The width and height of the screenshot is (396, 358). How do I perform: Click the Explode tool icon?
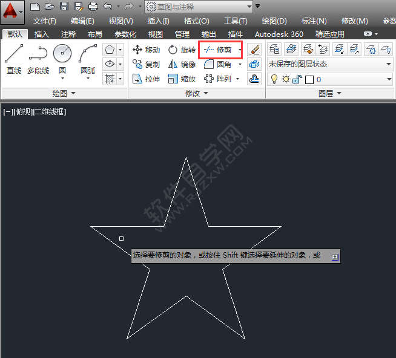tap(254, 64)
